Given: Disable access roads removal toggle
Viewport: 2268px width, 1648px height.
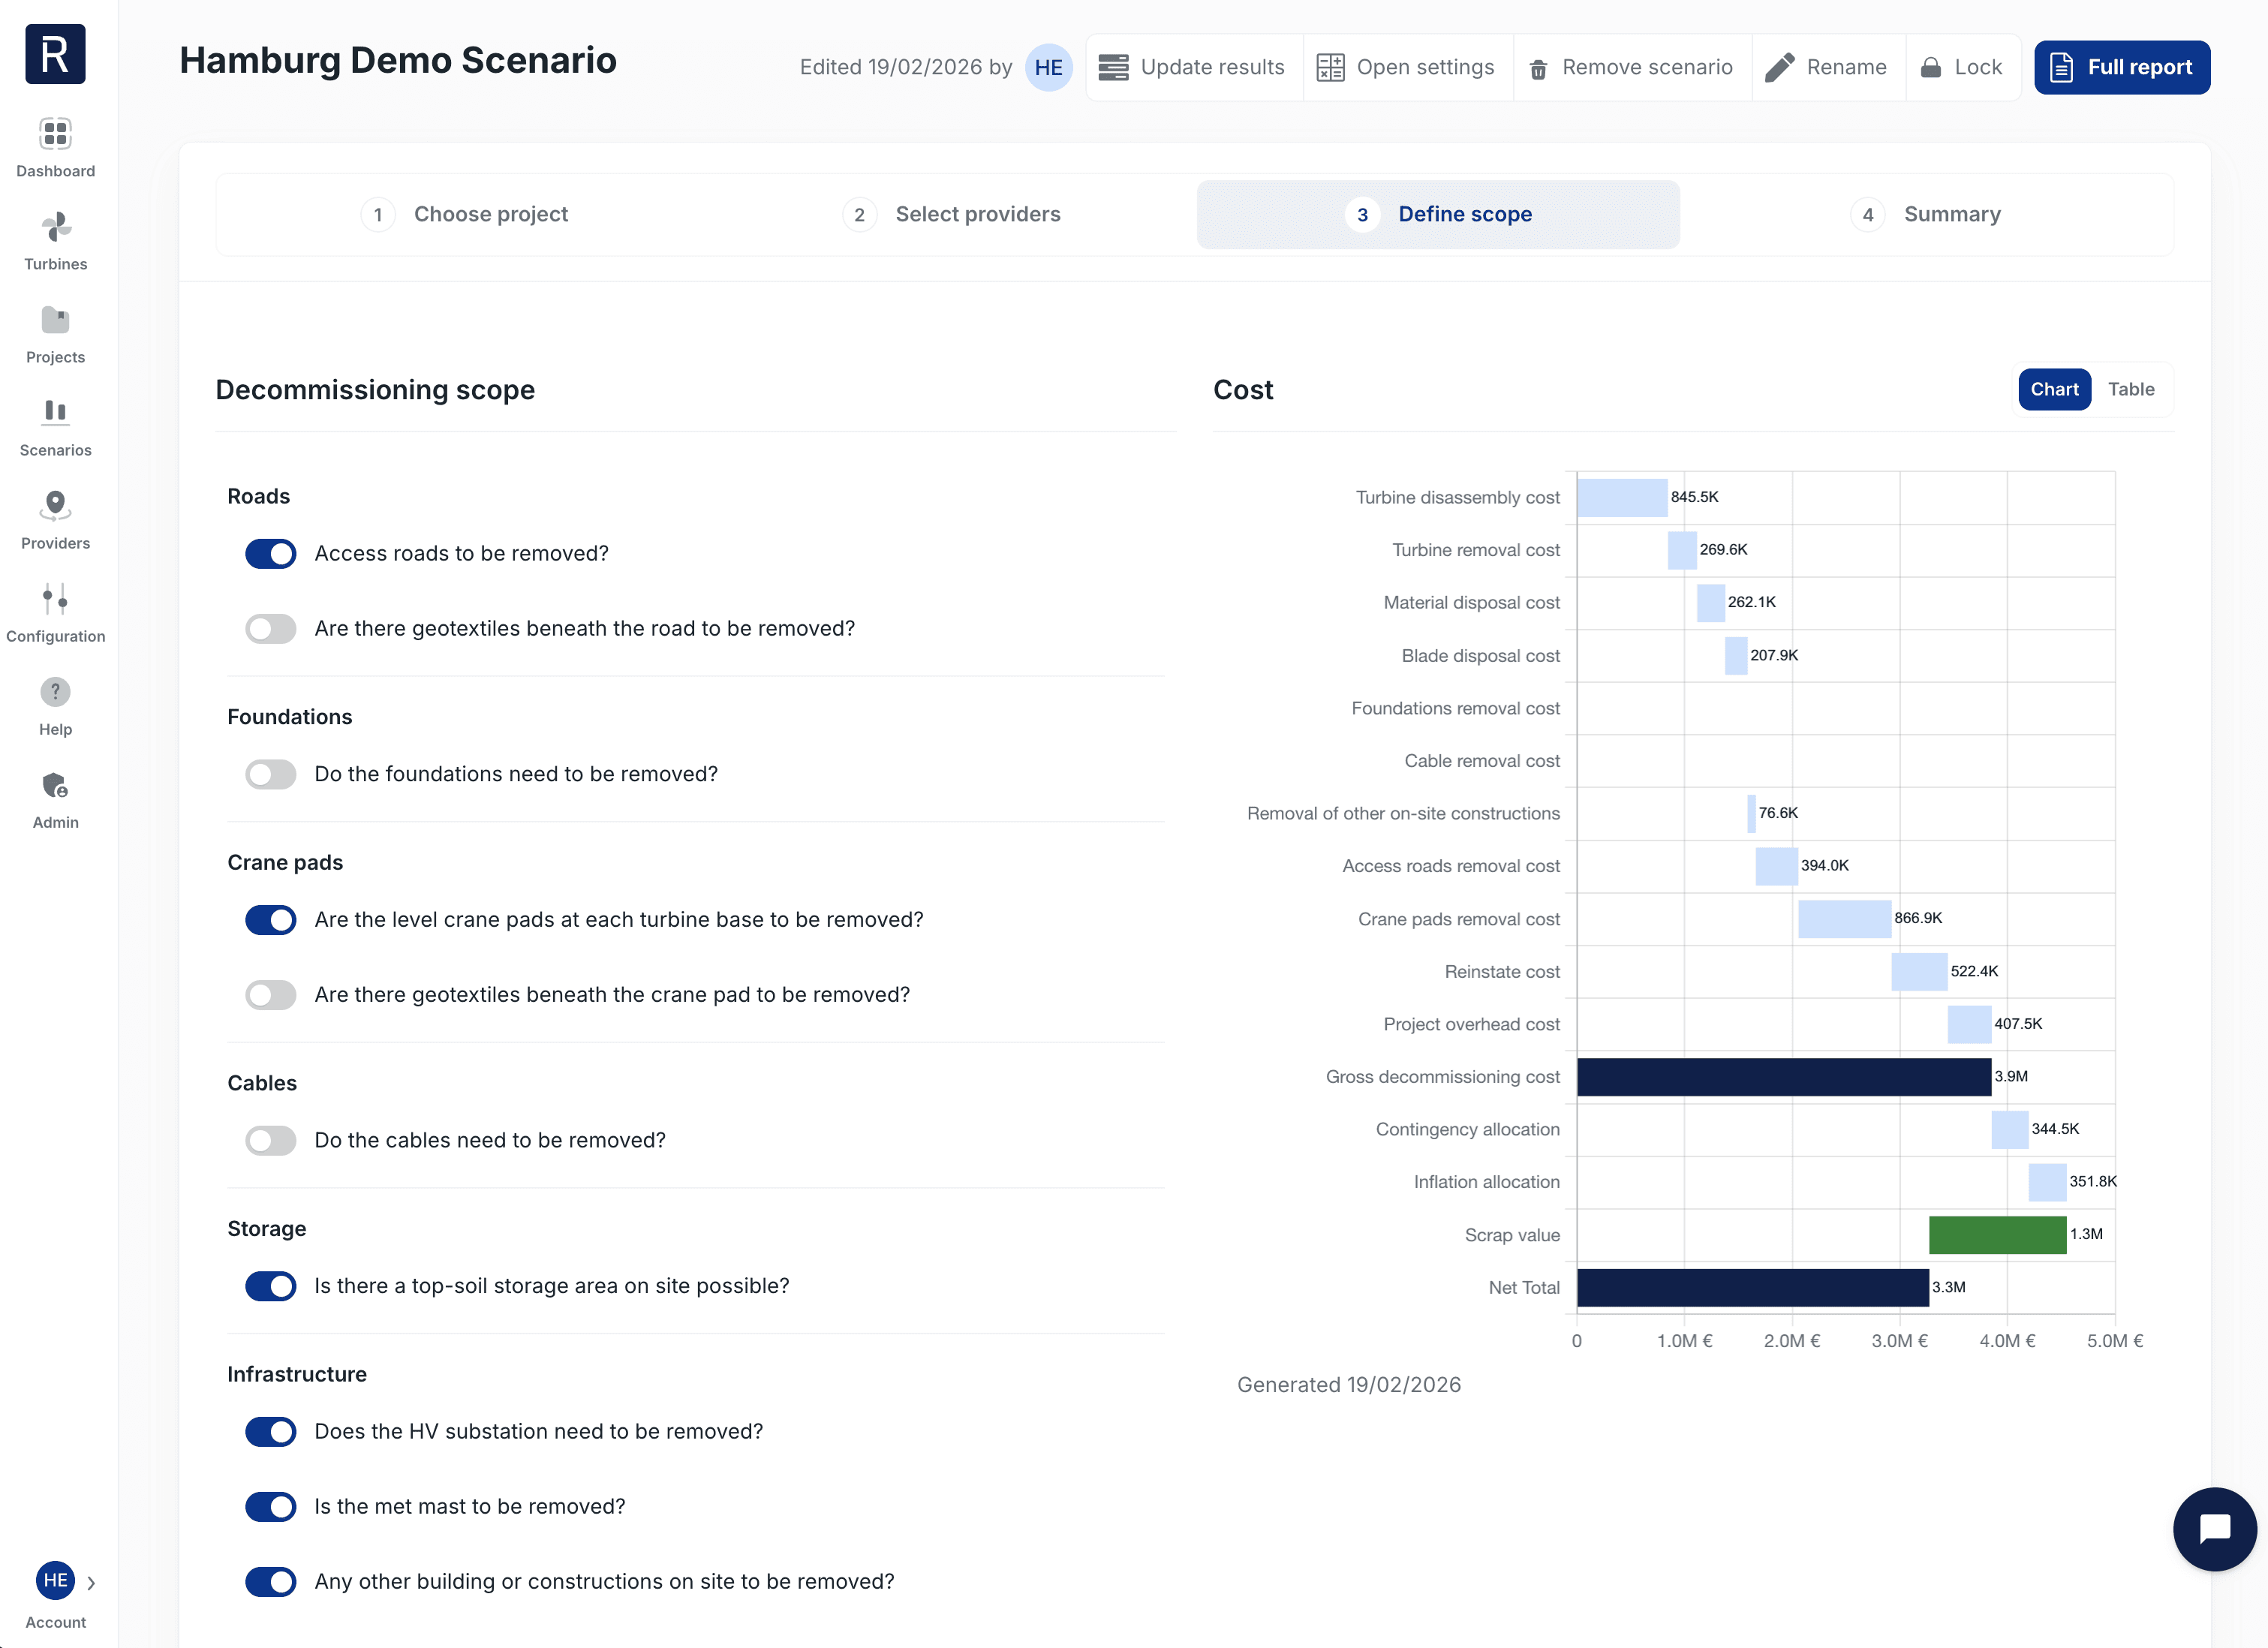Looking at the screenshot, I should 271,554.
